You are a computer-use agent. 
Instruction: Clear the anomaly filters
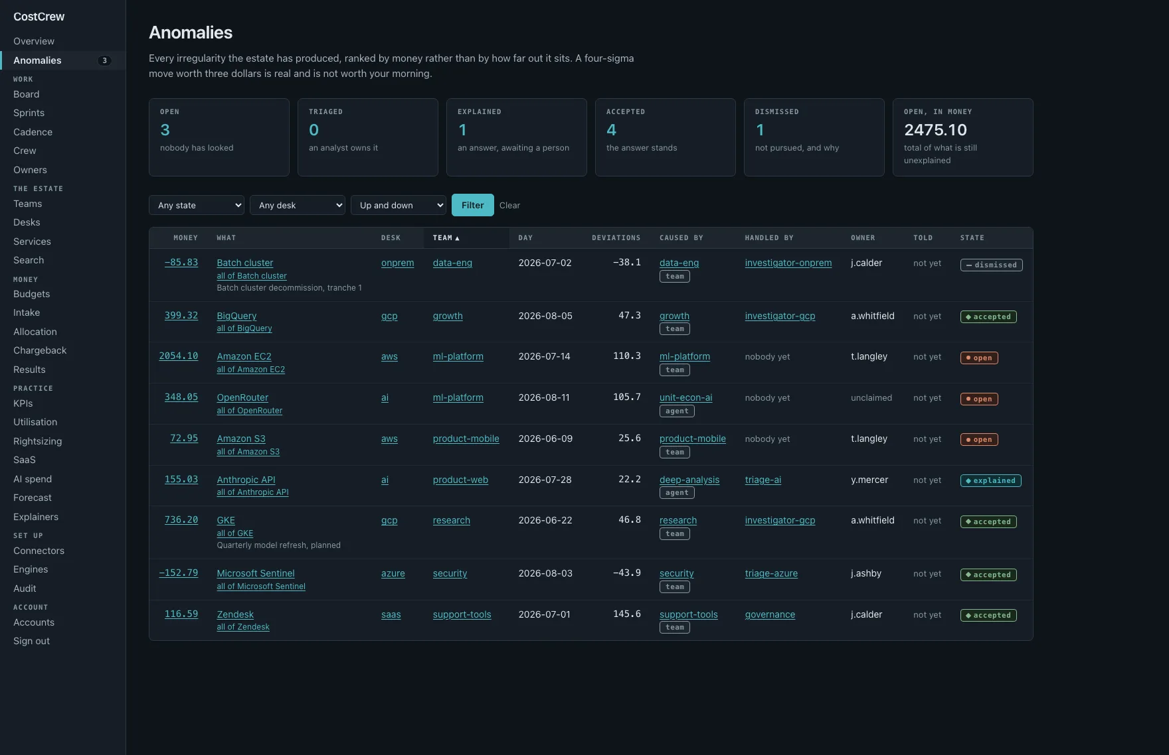[509, 205]
